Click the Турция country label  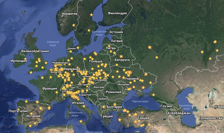143,118
